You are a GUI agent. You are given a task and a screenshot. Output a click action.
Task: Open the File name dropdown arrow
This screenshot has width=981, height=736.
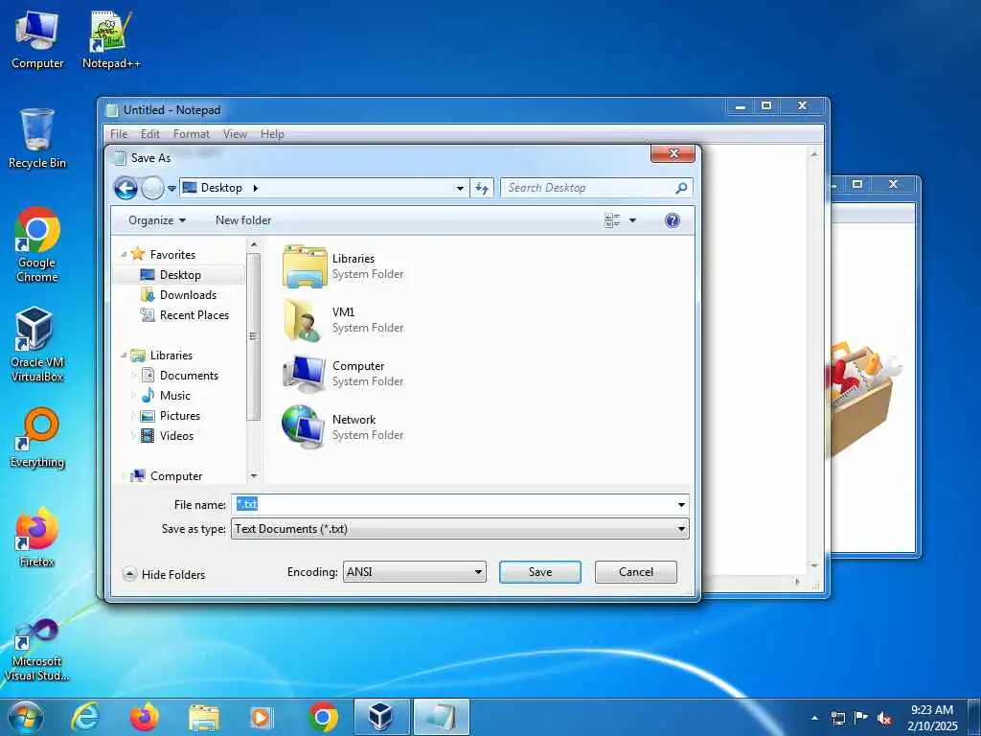[681, 505]
